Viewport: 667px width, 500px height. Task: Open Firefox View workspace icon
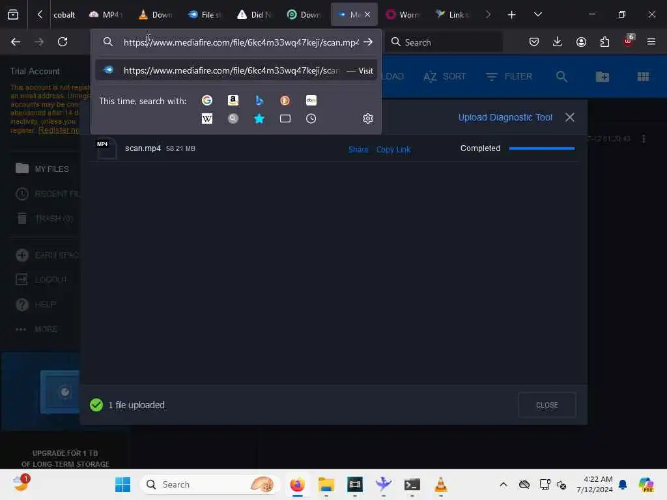pyautogui.click(x=13, y=14)
